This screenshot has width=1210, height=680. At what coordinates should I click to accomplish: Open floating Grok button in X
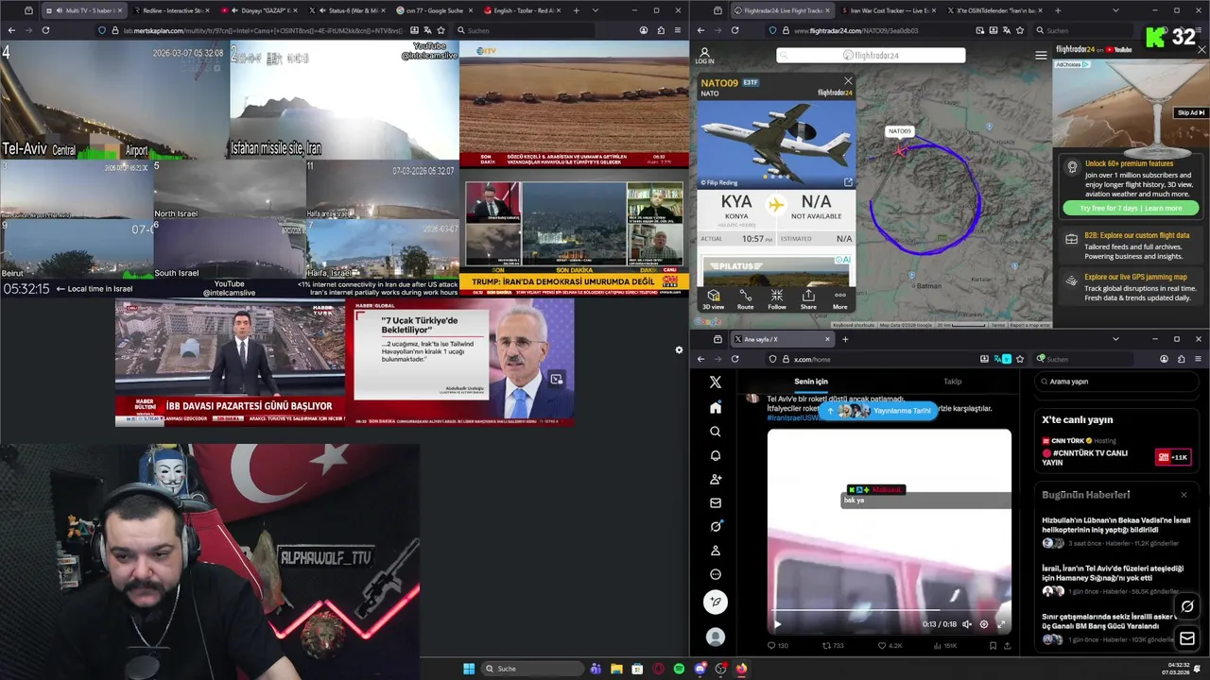click(x=1187, y=606)
